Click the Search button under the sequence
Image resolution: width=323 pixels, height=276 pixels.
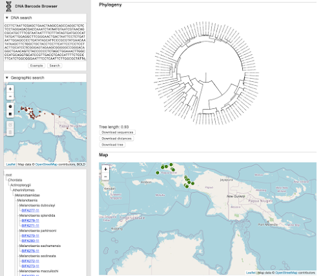tap(55, 66)
